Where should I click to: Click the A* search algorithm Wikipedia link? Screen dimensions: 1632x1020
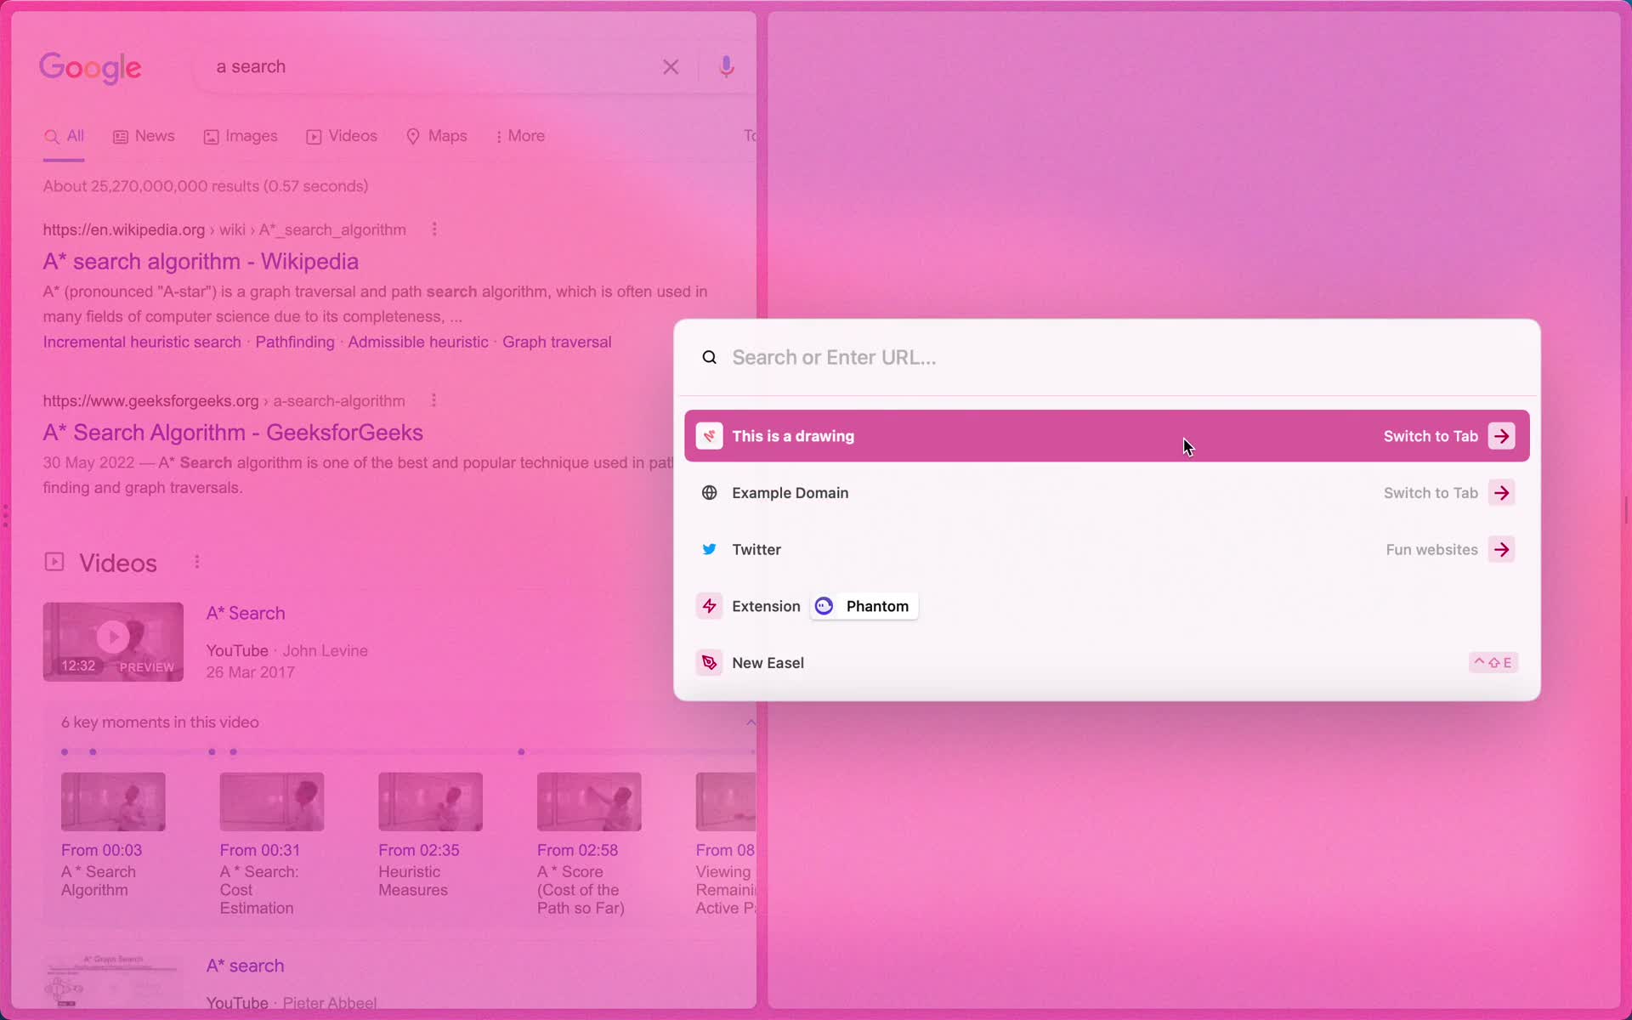[200, 260]
